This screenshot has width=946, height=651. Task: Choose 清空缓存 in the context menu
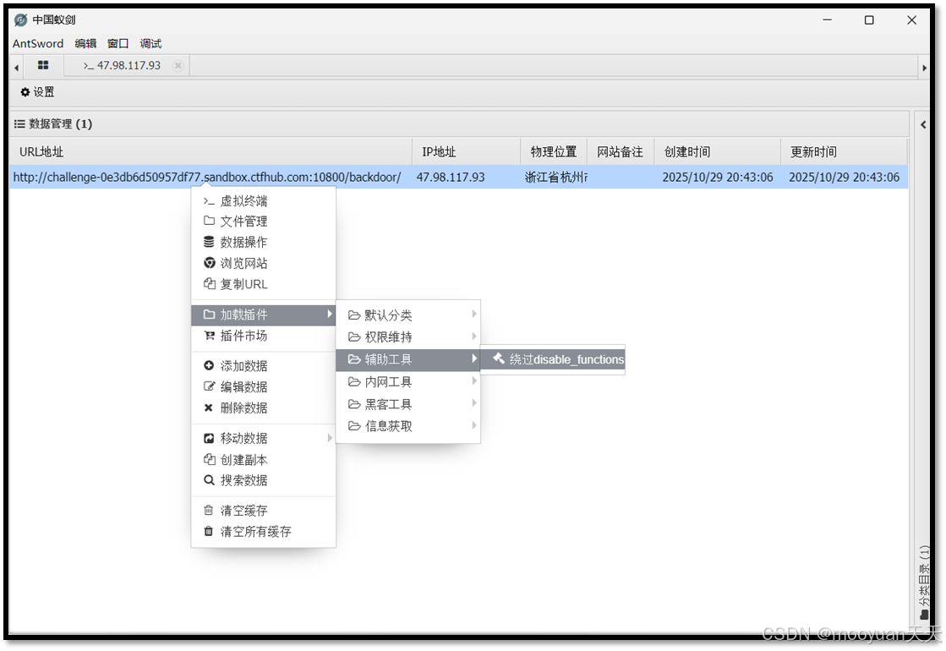(263, 511)
